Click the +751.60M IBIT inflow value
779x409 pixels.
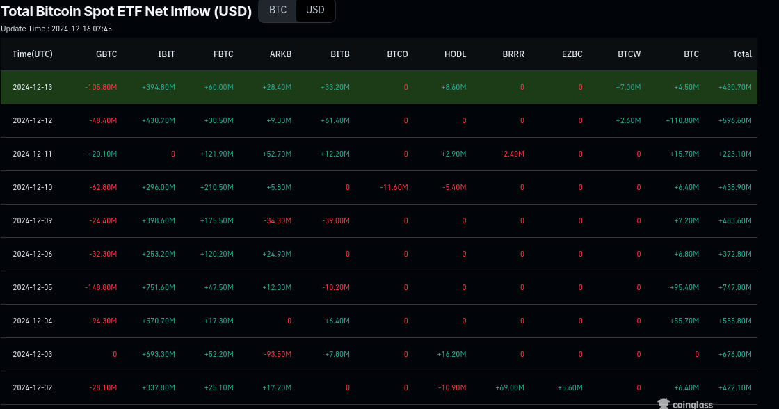159,288
